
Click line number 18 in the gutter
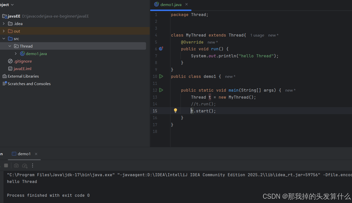[155, 131]
